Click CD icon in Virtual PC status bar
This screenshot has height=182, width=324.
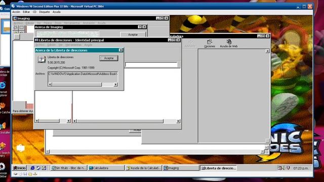tap(20, 174)
